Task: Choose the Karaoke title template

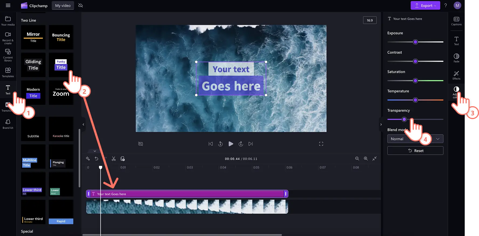Action: pos(61,129)
